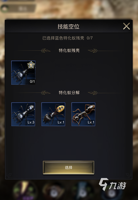Confirm with the gold 选择 button
This screenshot has height=200, width=138.
(69, 167)
